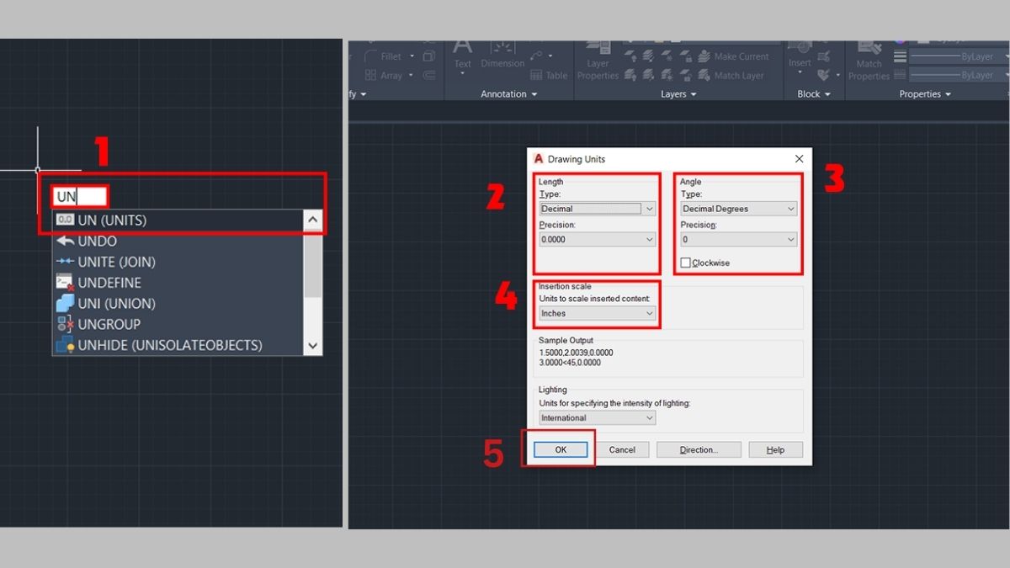Open the Fillet tool's dropdown arrow
This screenshot has height=568, width=1010.
[412, 56]
